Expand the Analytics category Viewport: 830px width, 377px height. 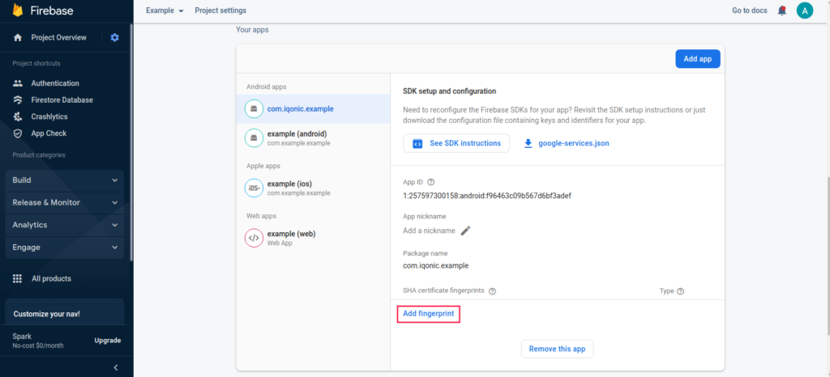tap(65, 225)
